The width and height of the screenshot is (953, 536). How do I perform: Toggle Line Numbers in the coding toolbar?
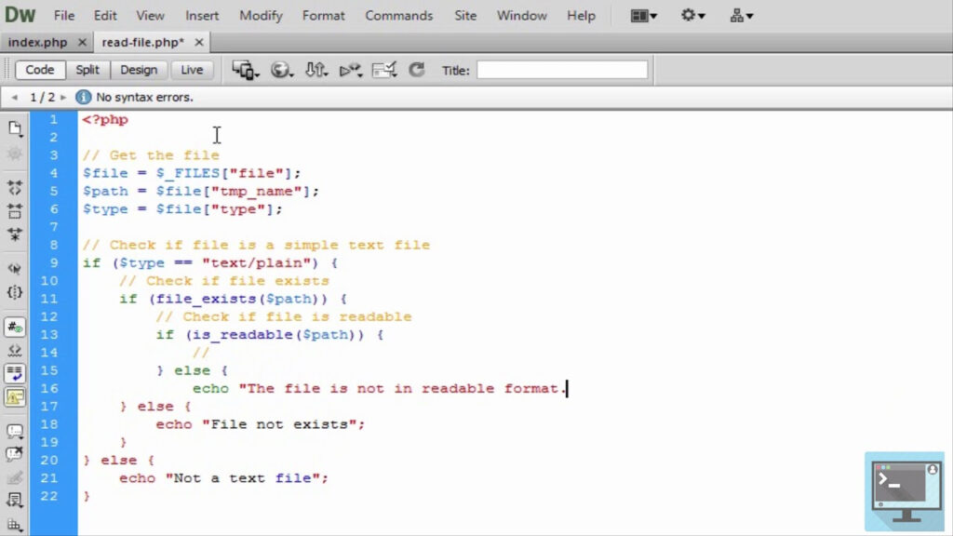[15, 327]
